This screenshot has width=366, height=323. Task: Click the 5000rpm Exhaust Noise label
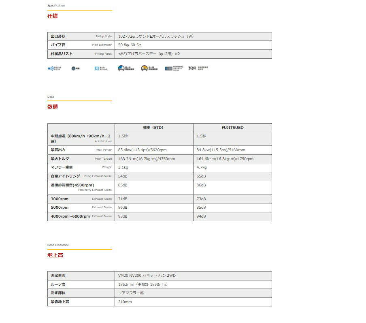pyautogui.click(x=81, y=207)
